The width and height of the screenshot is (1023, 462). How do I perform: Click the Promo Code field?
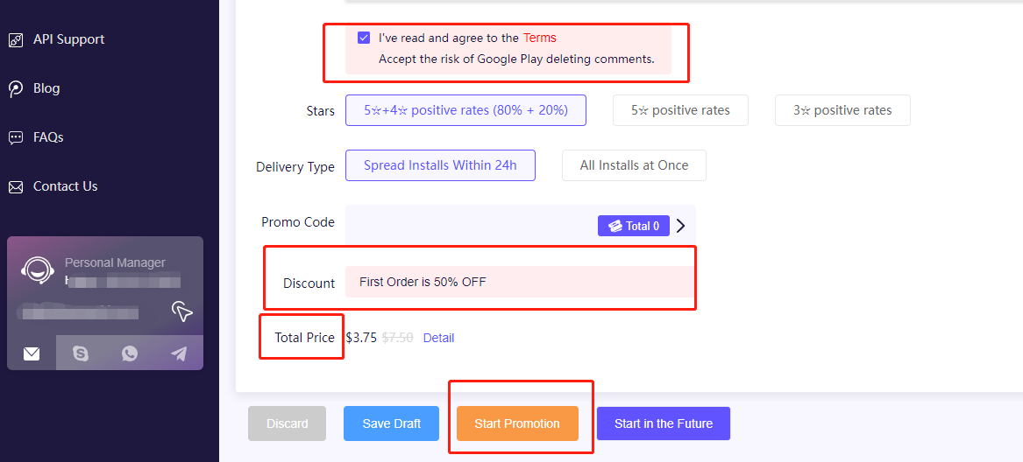[x=520, y=226]
